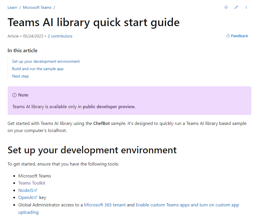The width and height of the screenshot is (261, 220).
Task: Go to the Learn breadcrumb link
Action: point(12,7)
